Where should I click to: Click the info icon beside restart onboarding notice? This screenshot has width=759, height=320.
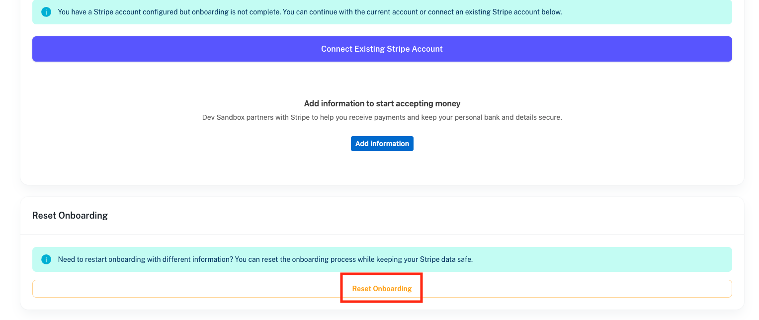[x=46, y=259]
